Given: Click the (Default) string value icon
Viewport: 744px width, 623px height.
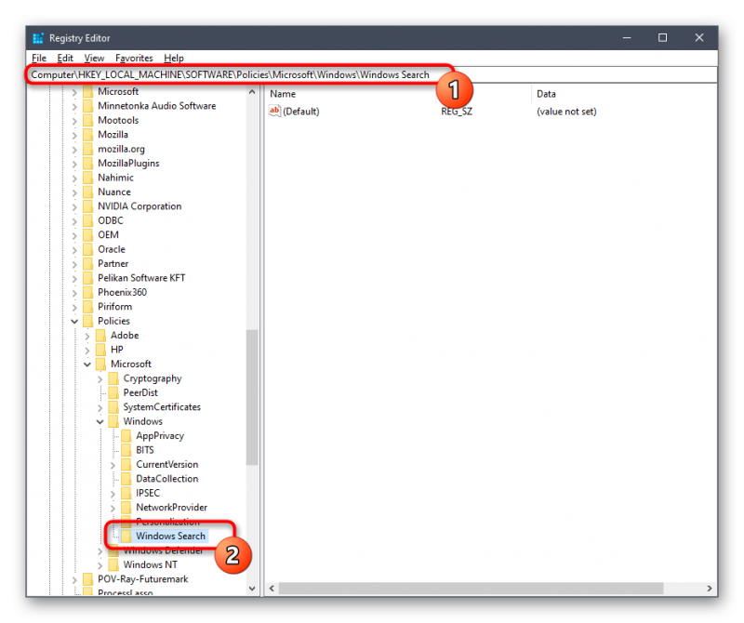Looking at the screenshot, I should click(x=274, y=111).
